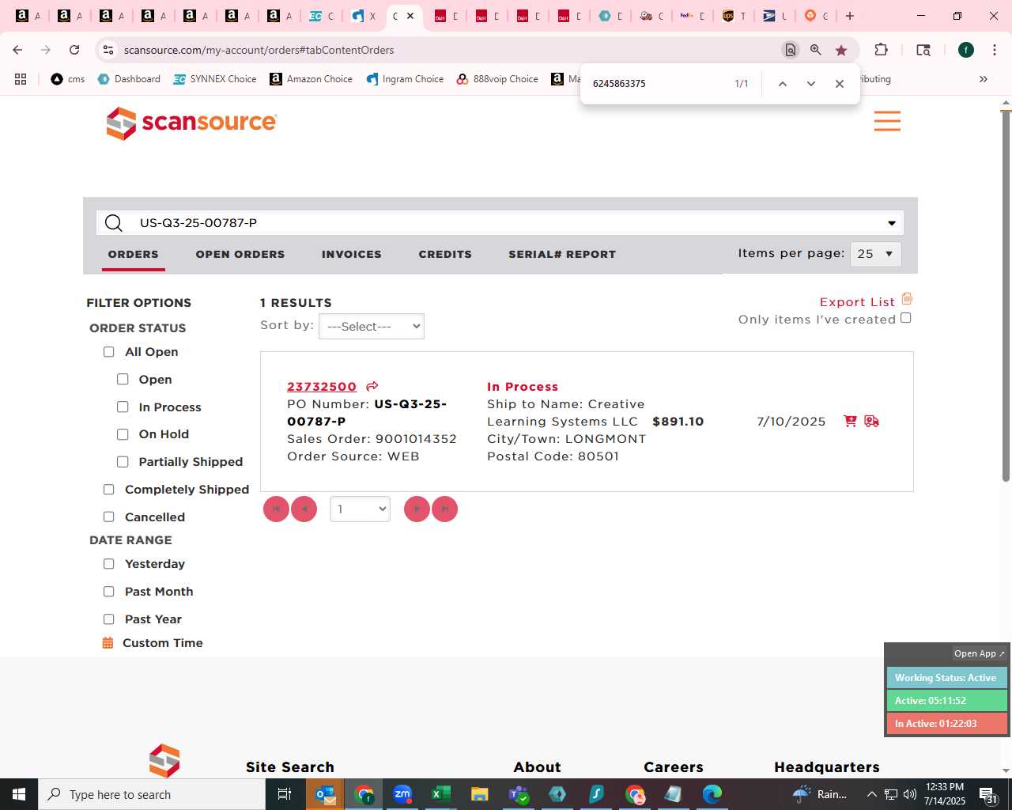Click the browser zoom magnifier icon
This screenshot has height=810, width=1012.
815,50
